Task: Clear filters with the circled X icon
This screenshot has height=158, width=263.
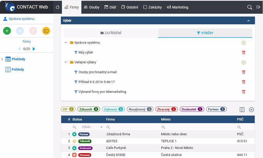Action: 251,110
